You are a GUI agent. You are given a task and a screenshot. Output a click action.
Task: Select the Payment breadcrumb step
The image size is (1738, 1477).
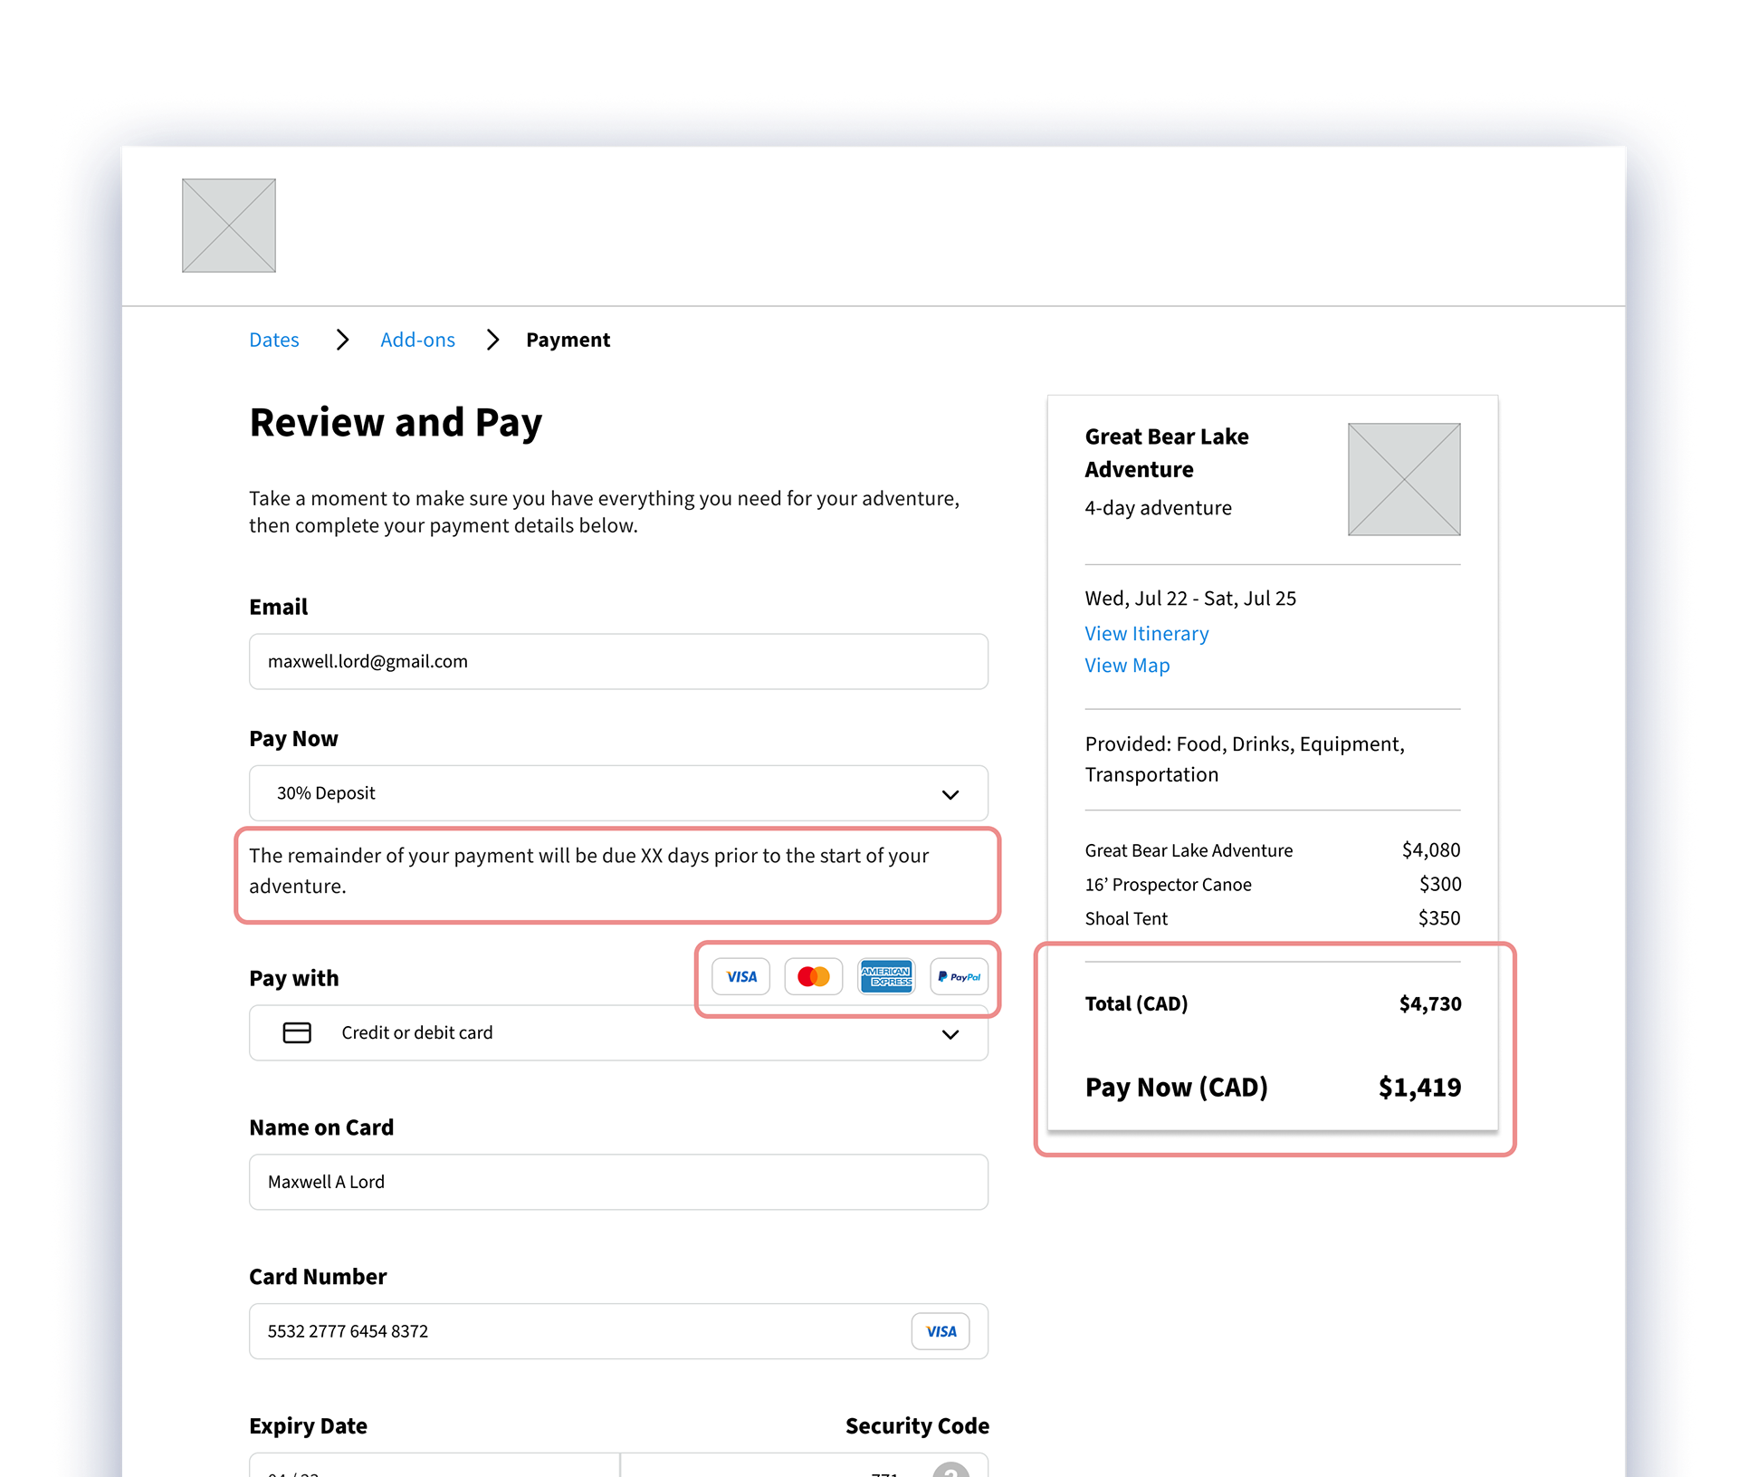(x=568, y=340)
